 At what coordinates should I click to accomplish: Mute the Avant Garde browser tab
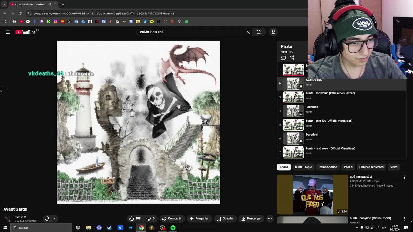coord(50,5)
